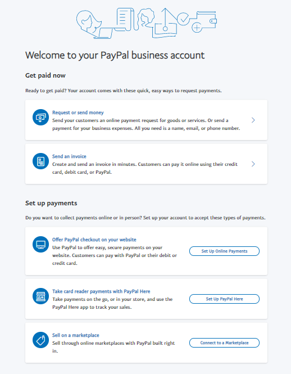The width and height of the screenshot is (291, 374).
Task: Click the receipt document illustration at top
Action: click(x=125, y=19)
